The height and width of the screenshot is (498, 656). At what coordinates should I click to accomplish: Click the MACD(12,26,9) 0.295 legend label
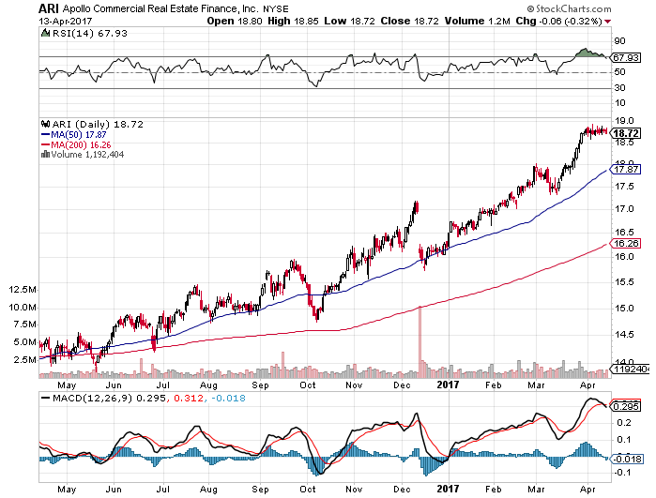[x=109, y=398]
